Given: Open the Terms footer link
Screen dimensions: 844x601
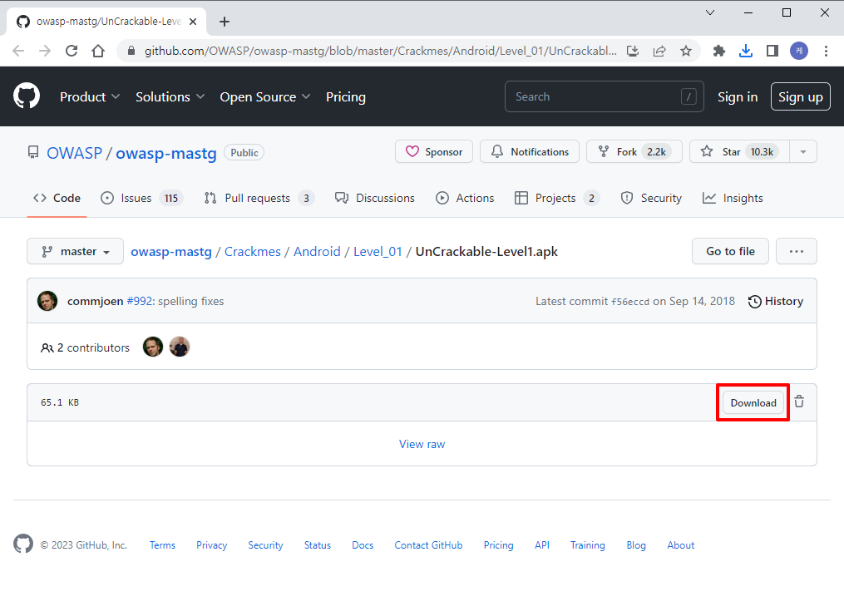Looking at the screenshot, I should pos(162,545).
